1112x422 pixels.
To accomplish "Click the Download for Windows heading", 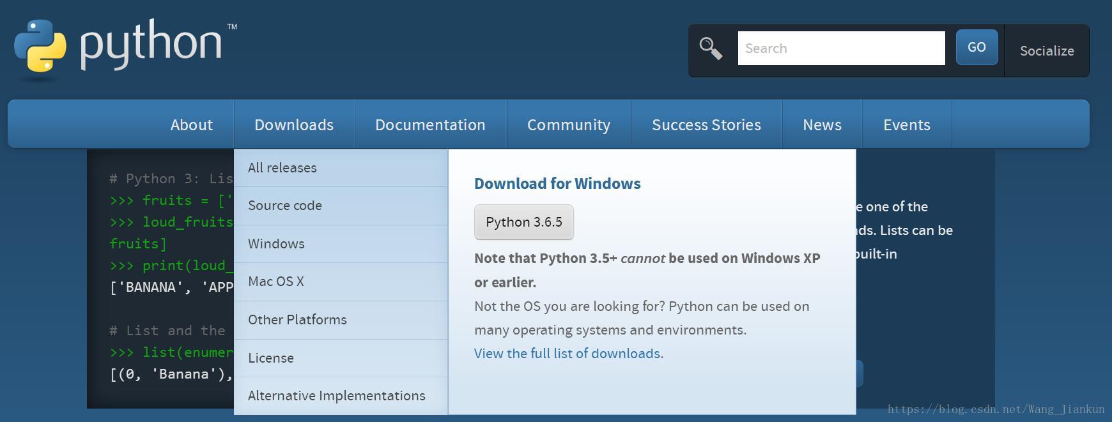I will click(x=557, y=184).
